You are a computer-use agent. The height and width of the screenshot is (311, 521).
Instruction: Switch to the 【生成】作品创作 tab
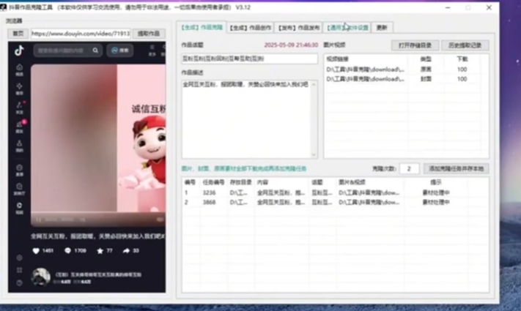(251, 27)
